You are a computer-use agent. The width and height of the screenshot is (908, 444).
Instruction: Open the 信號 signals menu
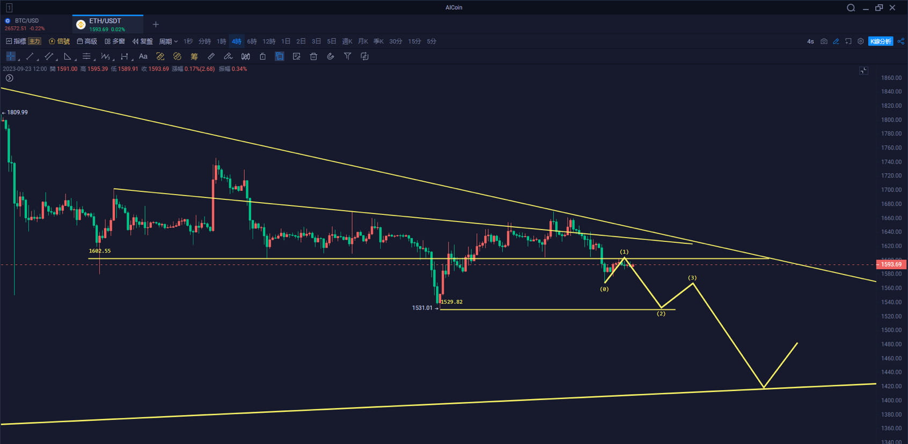(x=60, y=41)
